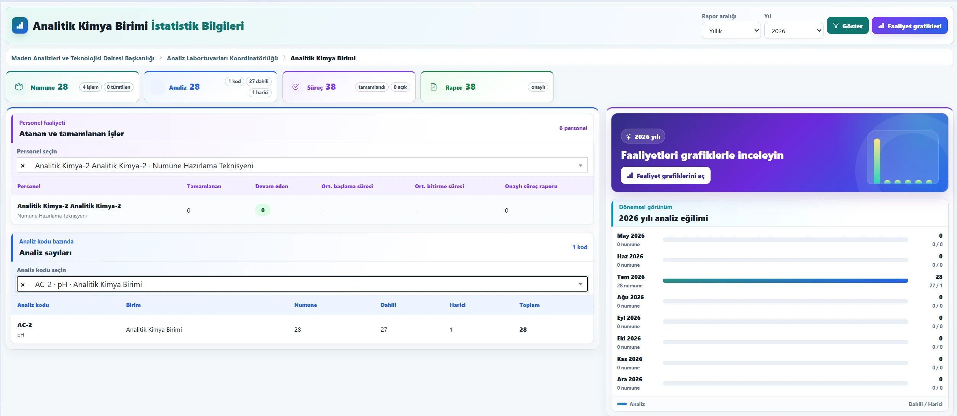
Task: Click the Harici column header
Action: click(457, 305)
